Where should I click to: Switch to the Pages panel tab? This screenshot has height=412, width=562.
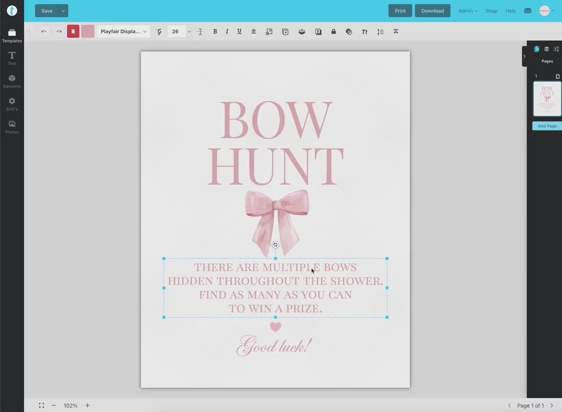[537, 49]
